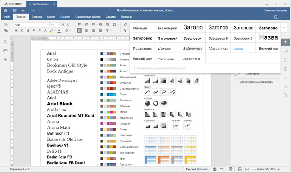Viewport: 291px width, 173px height.
Task: Open table settings in the right sidebar
Action: [285, 51]
